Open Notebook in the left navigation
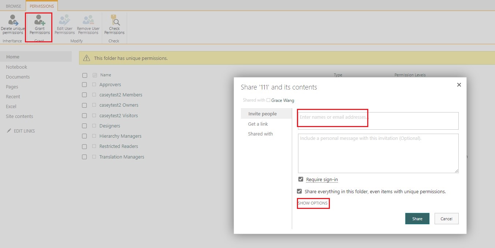This screenshot has height=248, width=495. tap(16, 67)
